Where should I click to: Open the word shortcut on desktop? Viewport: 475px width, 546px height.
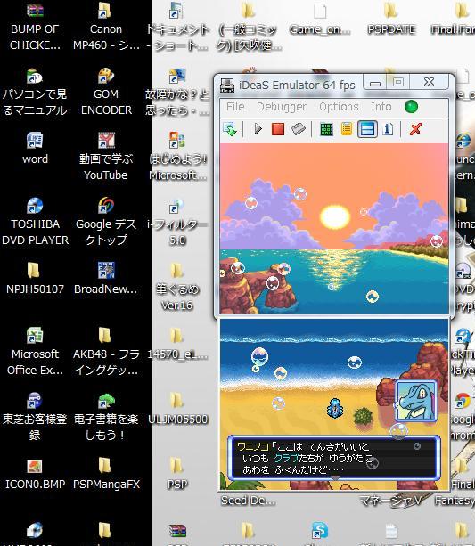tap(35, 149)
